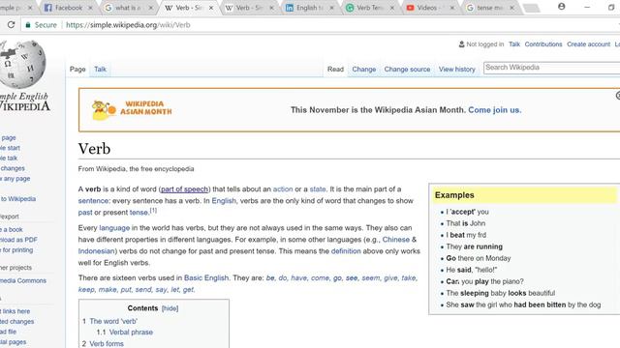Open the verb 'give' link
This screenshot has height=348, width=620.
pos(390,277)
